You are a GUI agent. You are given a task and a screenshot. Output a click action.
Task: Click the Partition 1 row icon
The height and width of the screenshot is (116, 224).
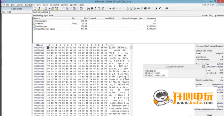34,24
